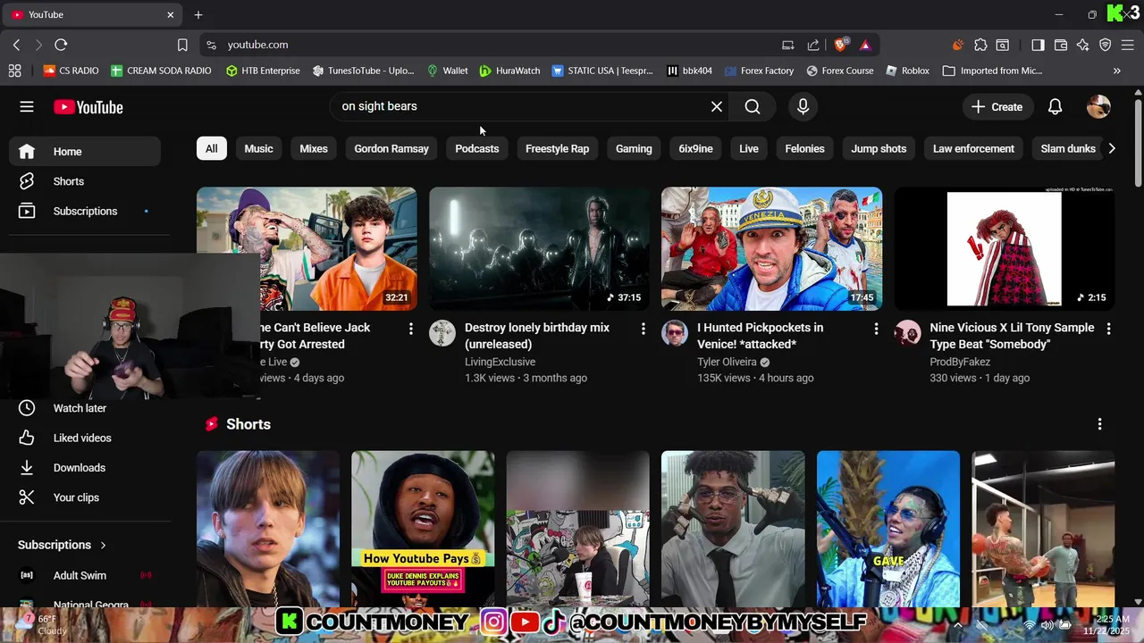Image resolution: width=1144 pixels, height=643 pixels.
Task: Open the Extensions puzzle piece icon
Action: (x=980, y=45)
